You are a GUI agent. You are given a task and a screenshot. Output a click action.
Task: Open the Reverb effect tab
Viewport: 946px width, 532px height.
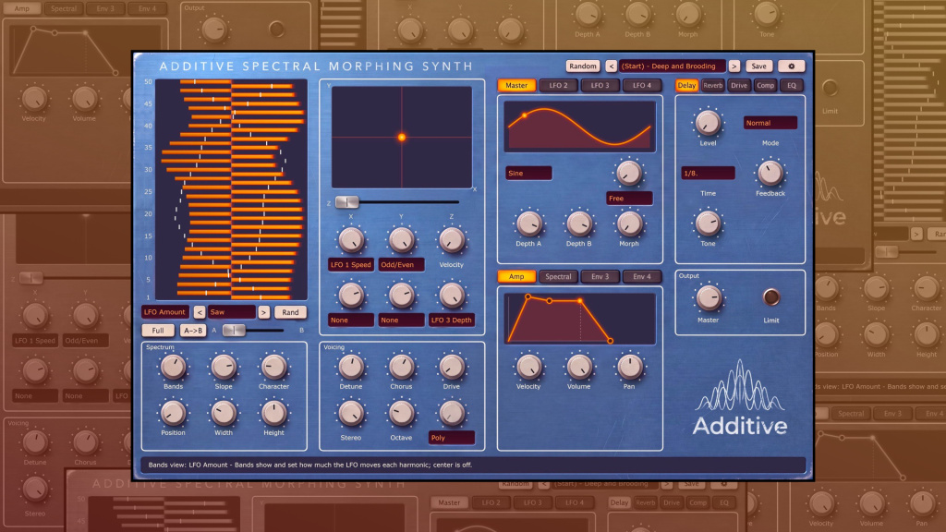[713, 86]
